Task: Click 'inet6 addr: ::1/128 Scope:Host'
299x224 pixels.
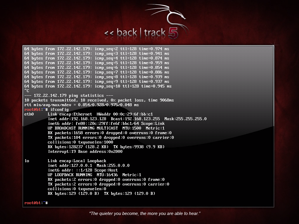Action: click(x=83, y=170)
